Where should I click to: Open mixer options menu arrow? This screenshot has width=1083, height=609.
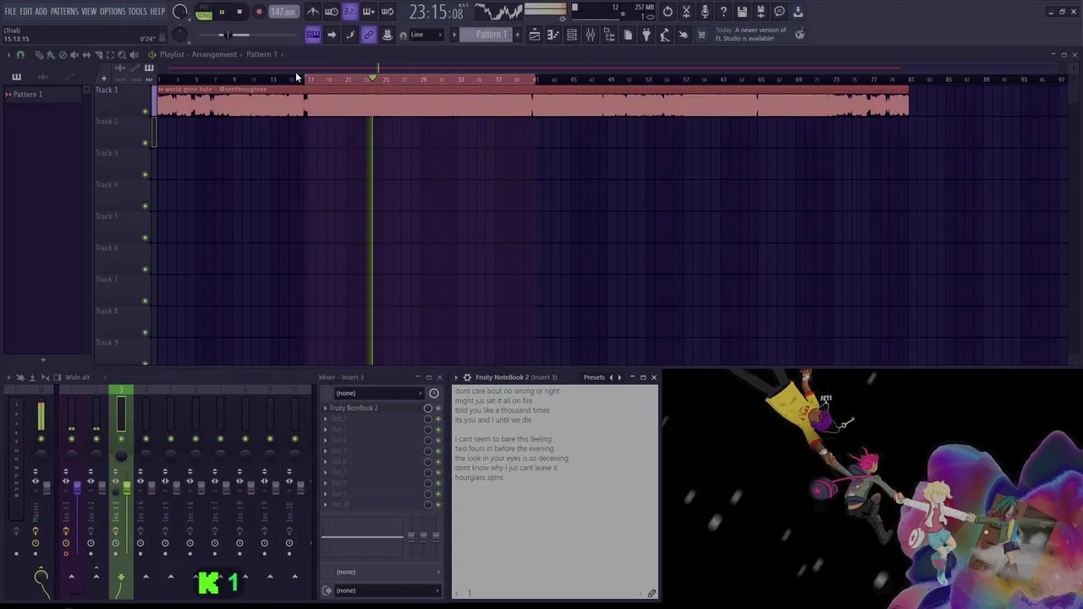[x=8, y=377]
